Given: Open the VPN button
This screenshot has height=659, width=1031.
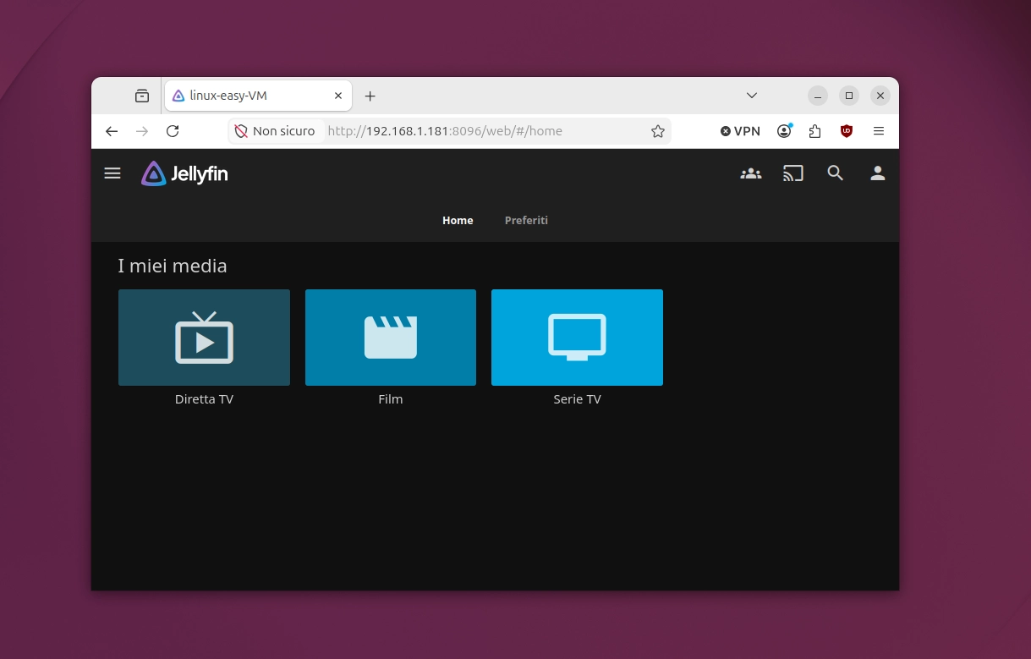Looking at the screenshot, I should [740, 131].
